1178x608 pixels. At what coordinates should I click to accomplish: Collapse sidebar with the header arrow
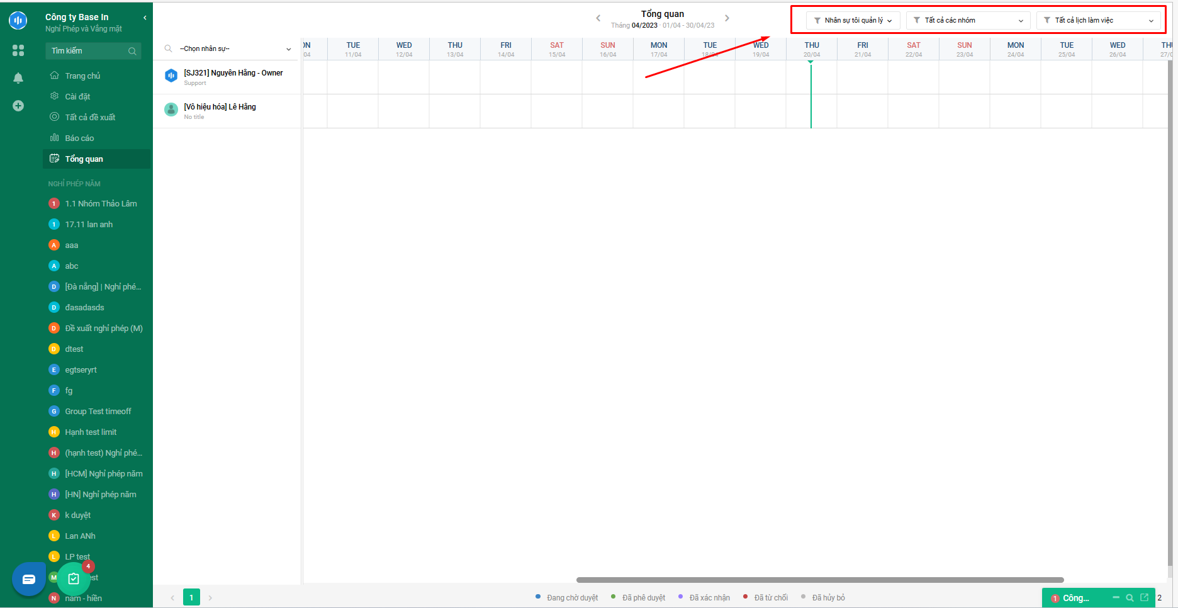[x=145, y=18]
